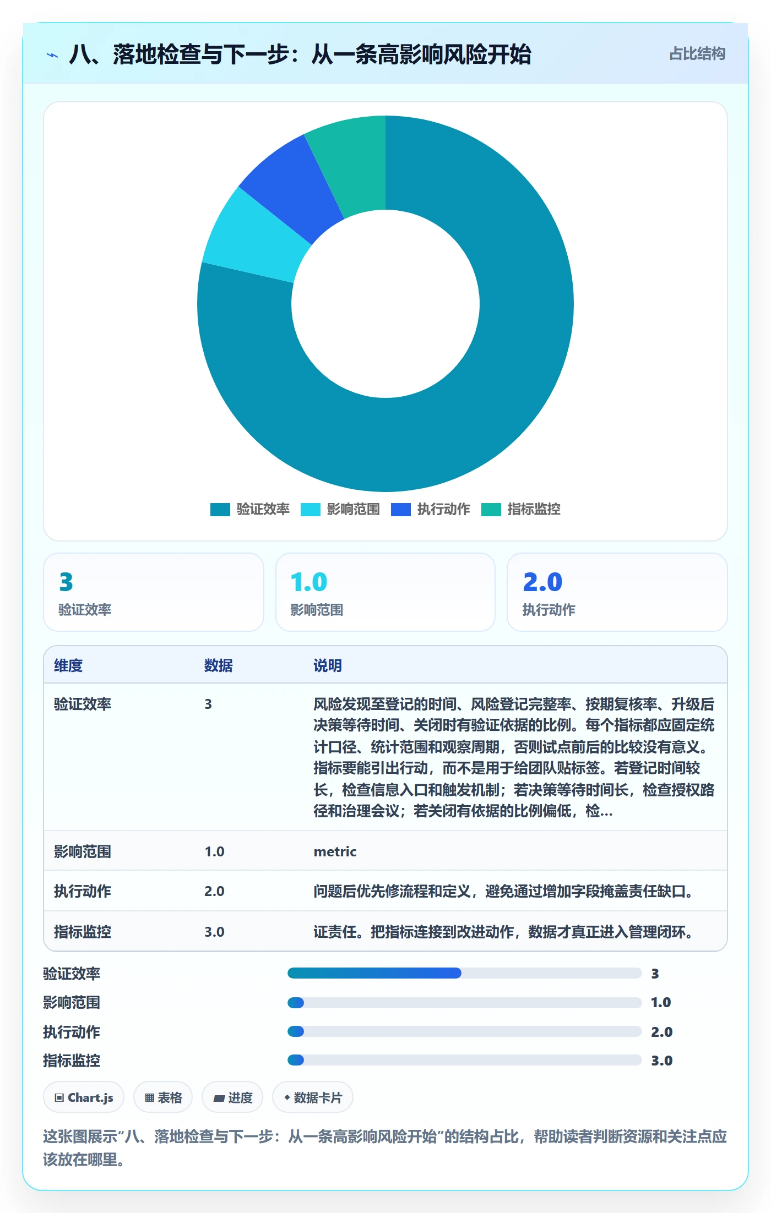Click the 进度 tag chip
771x1213 pixels.
coord(232,1097)
